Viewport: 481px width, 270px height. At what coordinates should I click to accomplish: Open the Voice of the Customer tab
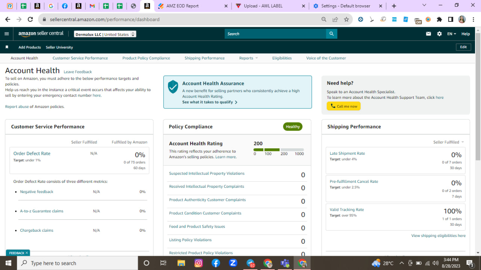[x=326, y=58]
